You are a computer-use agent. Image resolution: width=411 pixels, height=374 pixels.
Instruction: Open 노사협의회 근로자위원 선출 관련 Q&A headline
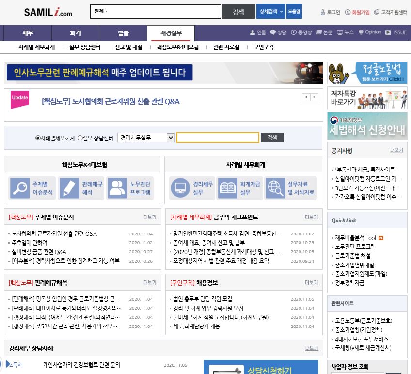coord(111,101)
